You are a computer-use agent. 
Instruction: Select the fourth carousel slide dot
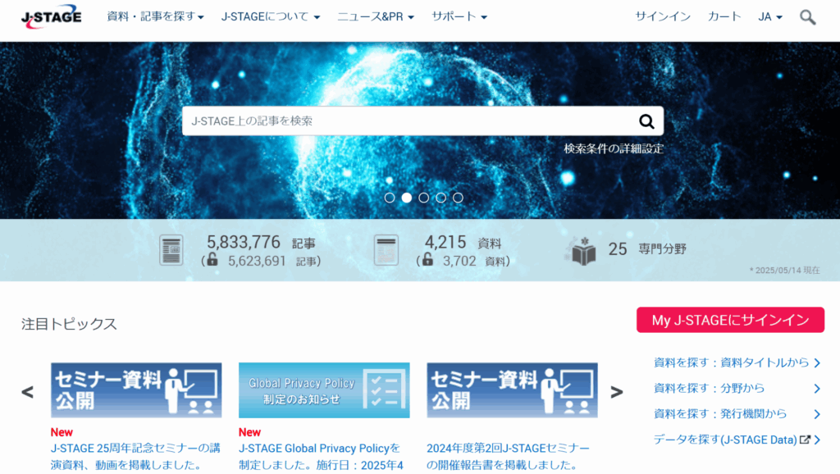[x=441, y=198]
